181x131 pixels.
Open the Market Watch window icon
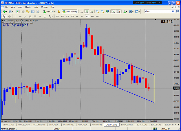click(x=18, y=11)
